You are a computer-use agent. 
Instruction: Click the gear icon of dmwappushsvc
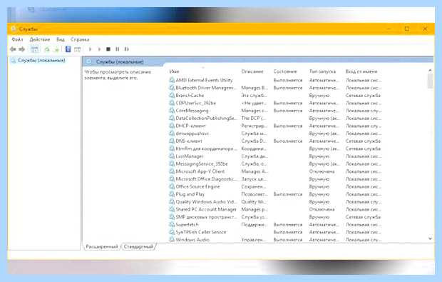click(x=172, y=134)
